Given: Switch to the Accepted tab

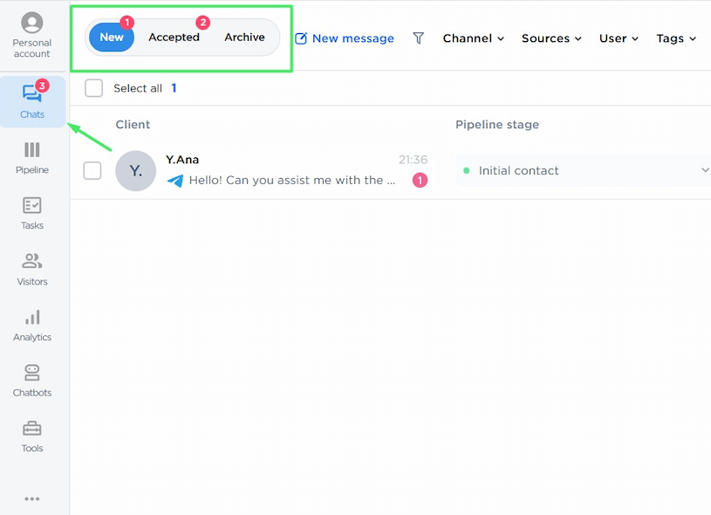Looking at the screenshot, I should (x=174, y=38).
